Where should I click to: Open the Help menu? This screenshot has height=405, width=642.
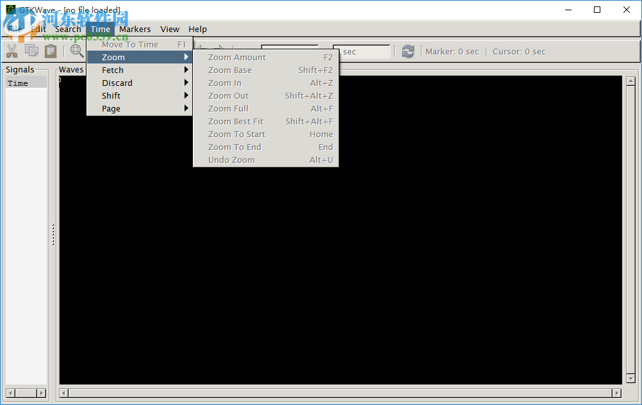pos(197,29)
